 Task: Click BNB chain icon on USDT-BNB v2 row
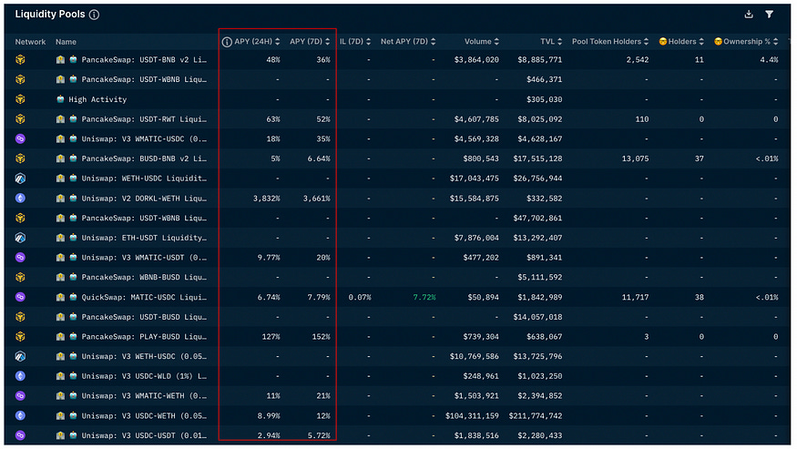(x=20, y=59)
